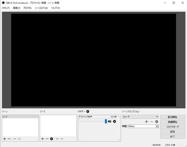Screen dimensions: 187x147
Task: Move the scene up in the list
Action: point(15,139)
